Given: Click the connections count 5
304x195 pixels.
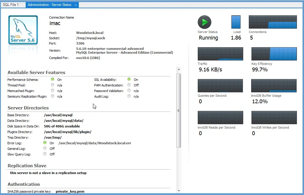Looking at the screenshot, I should [x=251, y=38].
